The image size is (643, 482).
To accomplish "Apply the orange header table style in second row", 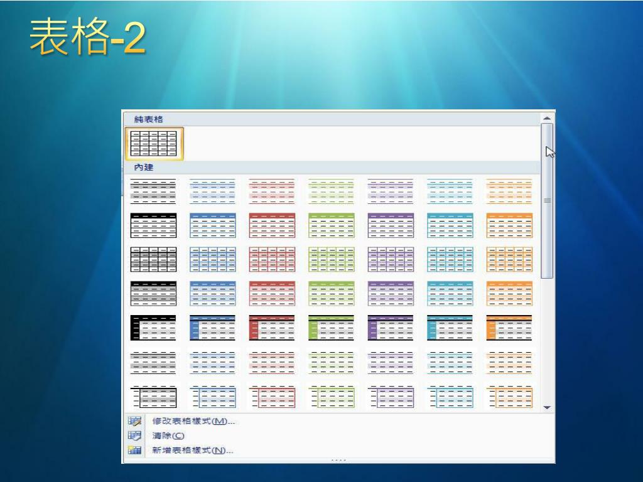I will pyautogui.click(x=509, y=225).
